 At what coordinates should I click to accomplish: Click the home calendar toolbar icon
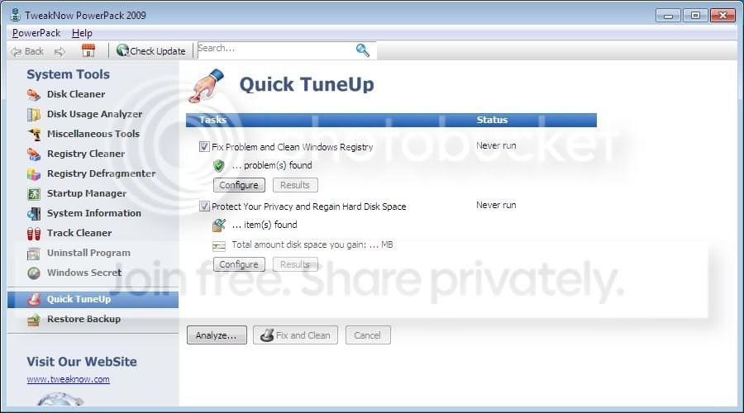click(88, 50)
